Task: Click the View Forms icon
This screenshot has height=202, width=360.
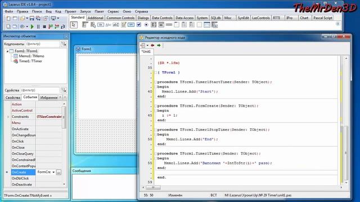Action: (x=15, y=26)
